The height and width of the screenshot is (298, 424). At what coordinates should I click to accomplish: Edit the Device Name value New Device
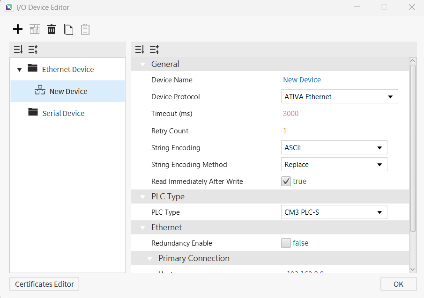302,80
